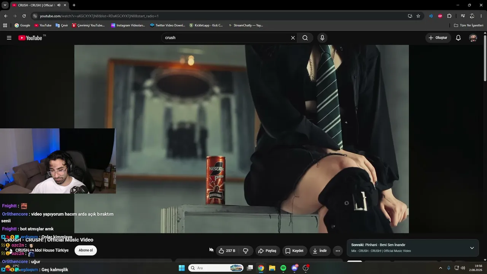Click the youtube.com address bar URL
The width and height of the screenshot is (487, 274).
99,16
